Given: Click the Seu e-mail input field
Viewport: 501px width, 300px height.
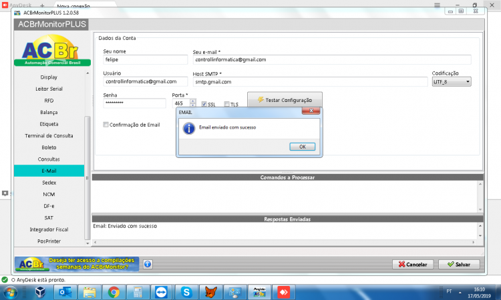Looking at the screenshot, I should (331, 59).
